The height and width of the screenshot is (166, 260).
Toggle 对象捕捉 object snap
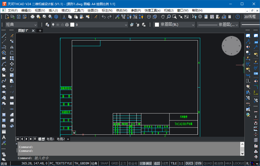click(146, 163)
